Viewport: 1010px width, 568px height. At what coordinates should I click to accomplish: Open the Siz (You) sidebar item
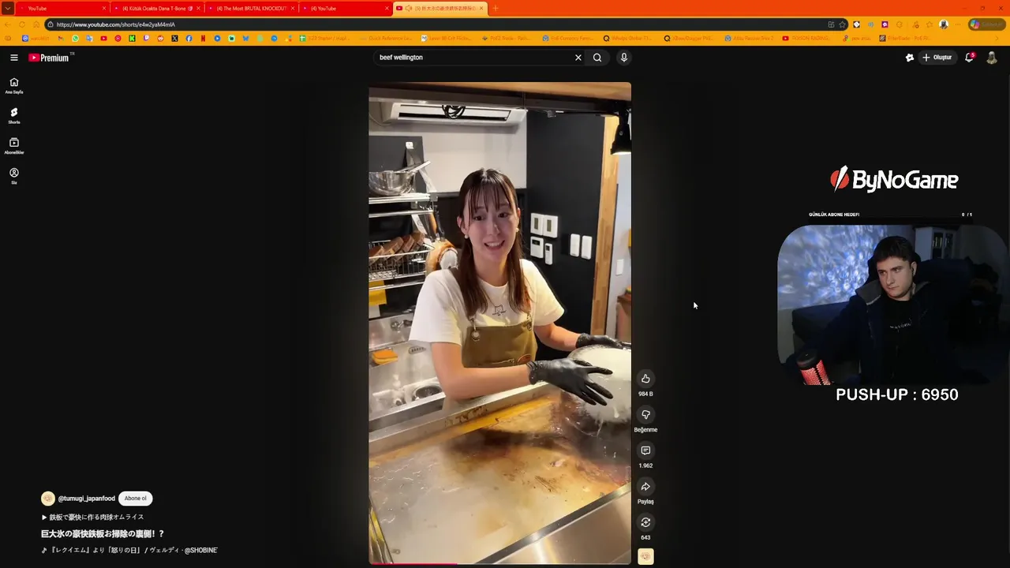click(14, 176)
